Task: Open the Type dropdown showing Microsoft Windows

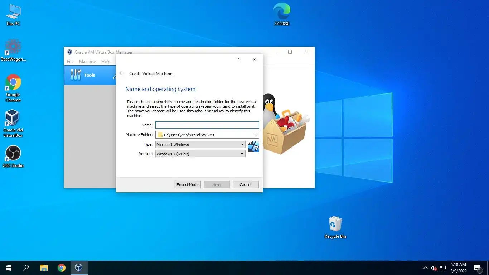Action: tap(200, 145)
